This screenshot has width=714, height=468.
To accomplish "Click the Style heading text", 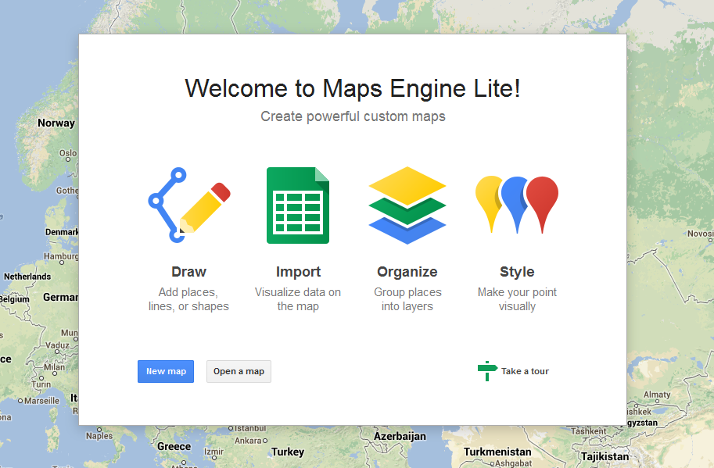I will point(517,272).
